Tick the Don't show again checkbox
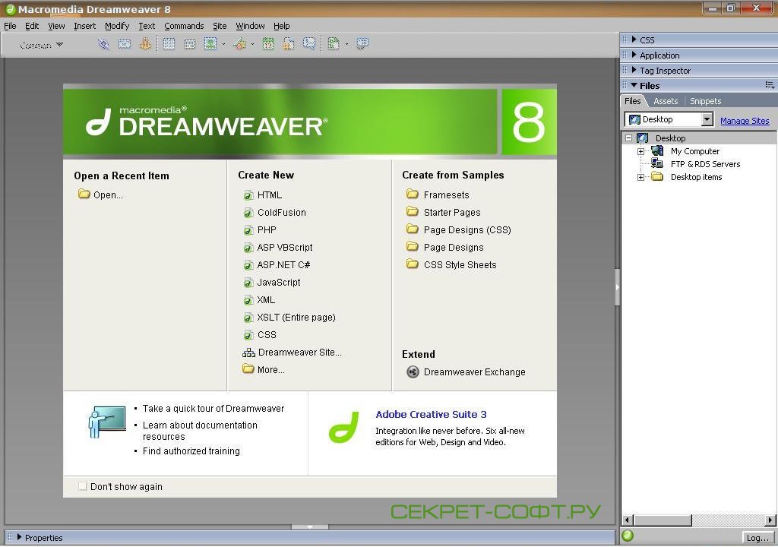 coord(82,486)
